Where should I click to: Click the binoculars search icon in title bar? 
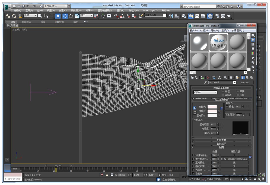click(219, 6)
